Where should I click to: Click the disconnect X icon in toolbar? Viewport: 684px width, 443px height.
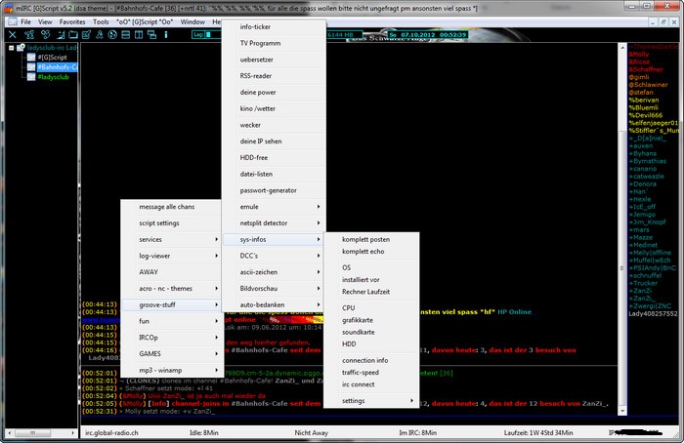click(12, 34)
